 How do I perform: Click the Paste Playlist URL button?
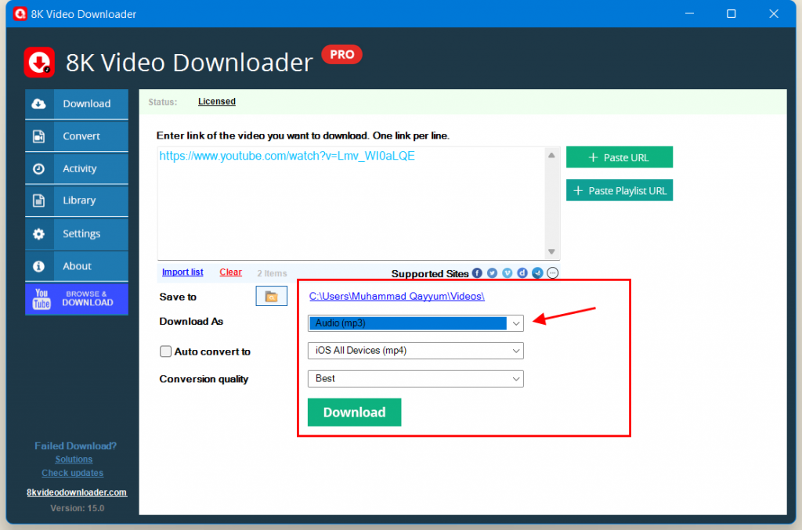[620, 191]
